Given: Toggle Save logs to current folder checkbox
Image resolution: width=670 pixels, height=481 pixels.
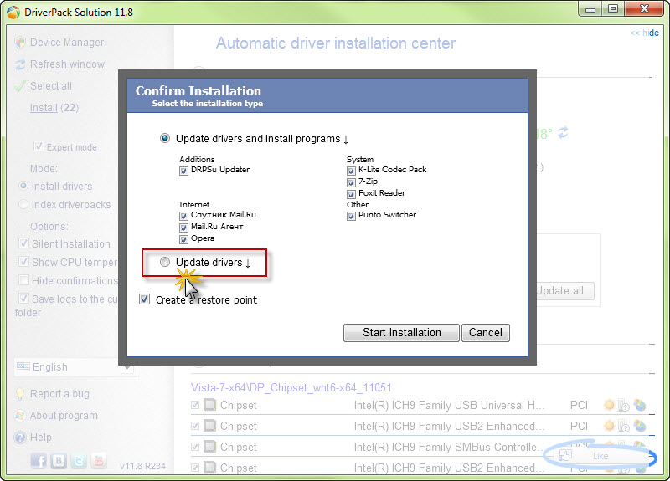Looking at the screenshot, I should (x=23, y=298).
